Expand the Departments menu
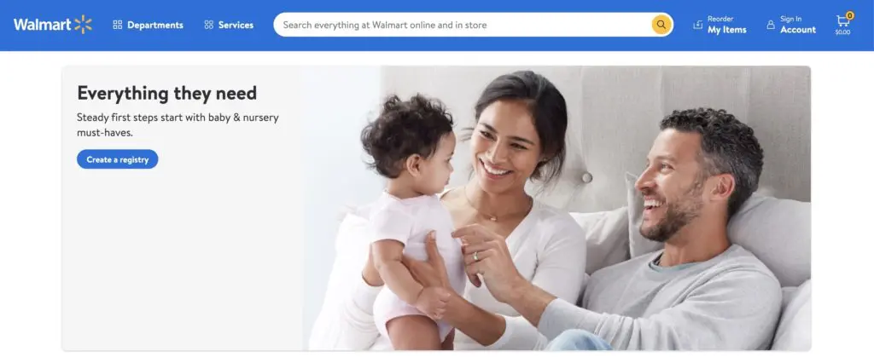 149,25
